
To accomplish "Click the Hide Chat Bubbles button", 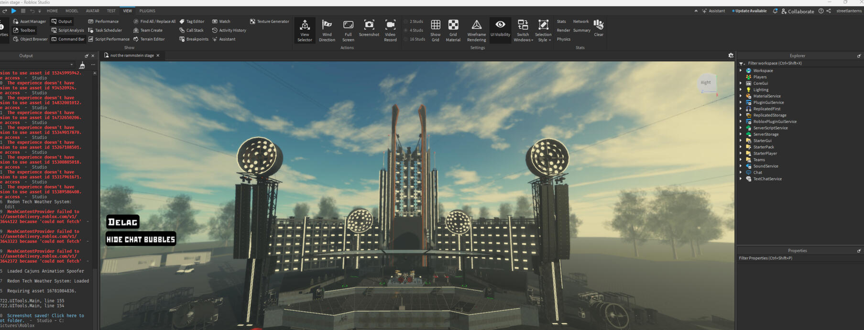I will point(141,239).
